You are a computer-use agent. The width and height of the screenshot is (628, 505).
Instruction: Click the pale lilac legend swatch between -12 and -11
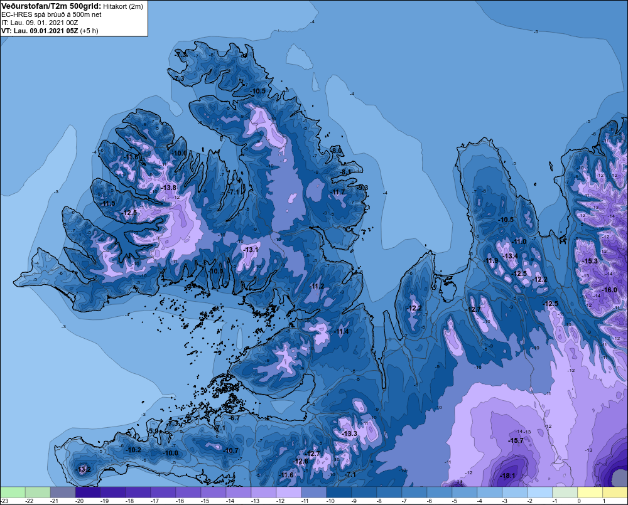click(x=289, y=492)
